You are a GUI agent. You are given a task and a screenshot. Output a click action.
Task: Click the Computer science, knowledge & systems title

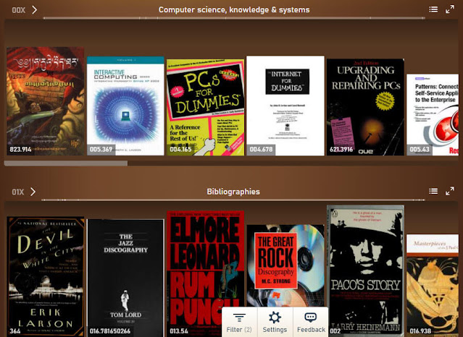[x=234, y=9]
